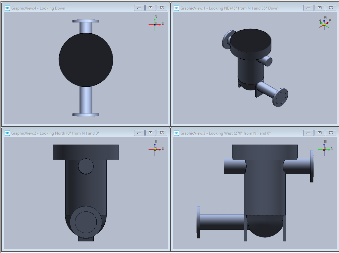Screen dimensions: 339x253
Task: Maximize the GraphicView:1 Looking NE window
Action: pos(320,8)
